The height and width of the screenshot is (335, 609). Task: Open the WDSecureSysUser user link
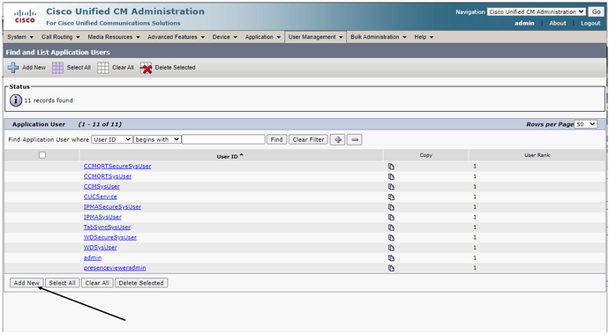[x=110, y=237]
